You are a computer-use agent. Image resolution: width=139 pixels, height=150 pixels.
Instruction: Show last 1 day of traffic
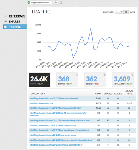[117, 12]
